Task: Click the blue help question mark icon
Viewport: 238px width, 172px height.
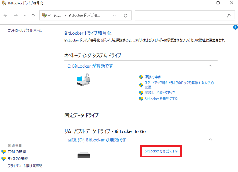Action: pos(235,28)
